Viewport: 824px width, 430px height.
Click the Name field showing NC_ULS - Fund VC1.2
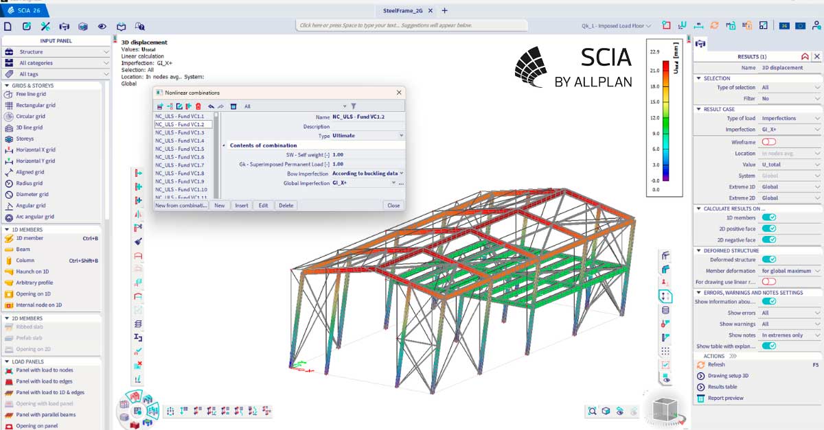coord(367,117)
